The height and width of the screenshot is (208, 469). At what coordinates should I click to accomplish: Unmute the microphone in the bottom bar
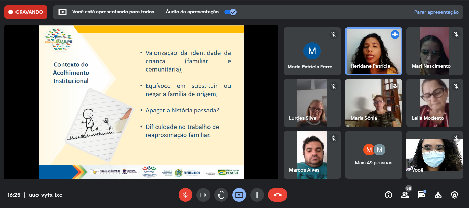point(185,195)
